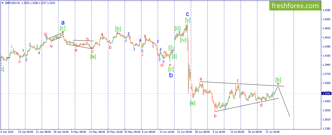The height and width of the screenshot is (135, 332).
Task: Select the large blue wave 'c' label
Action: [x=187, y=14]
